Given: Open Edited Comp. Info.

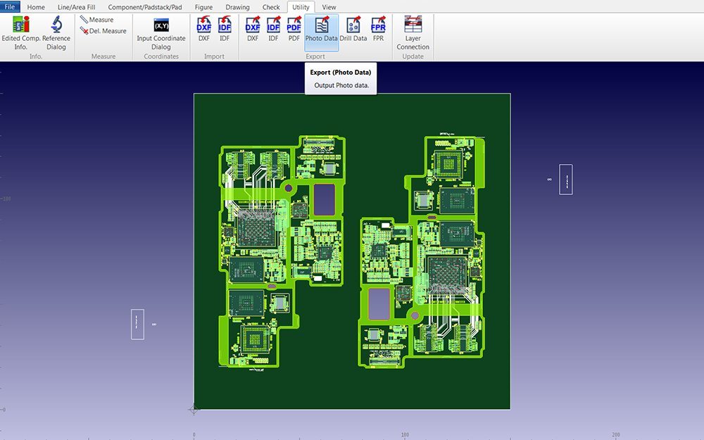Looking at the screenshot, I should (x=20, y=32).
